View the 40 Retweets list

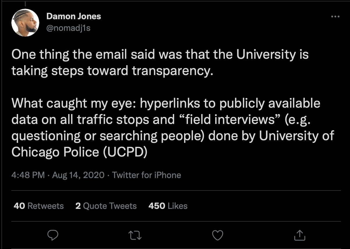click(39, 206)
